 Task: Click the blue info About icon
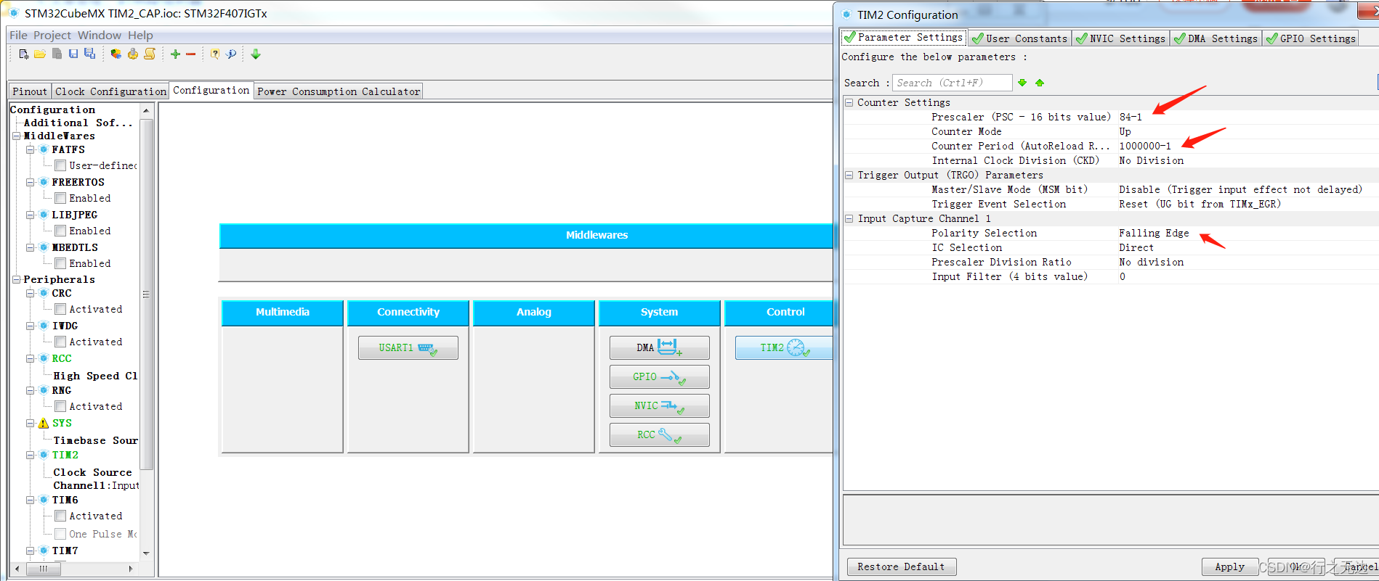coord(231,54)
